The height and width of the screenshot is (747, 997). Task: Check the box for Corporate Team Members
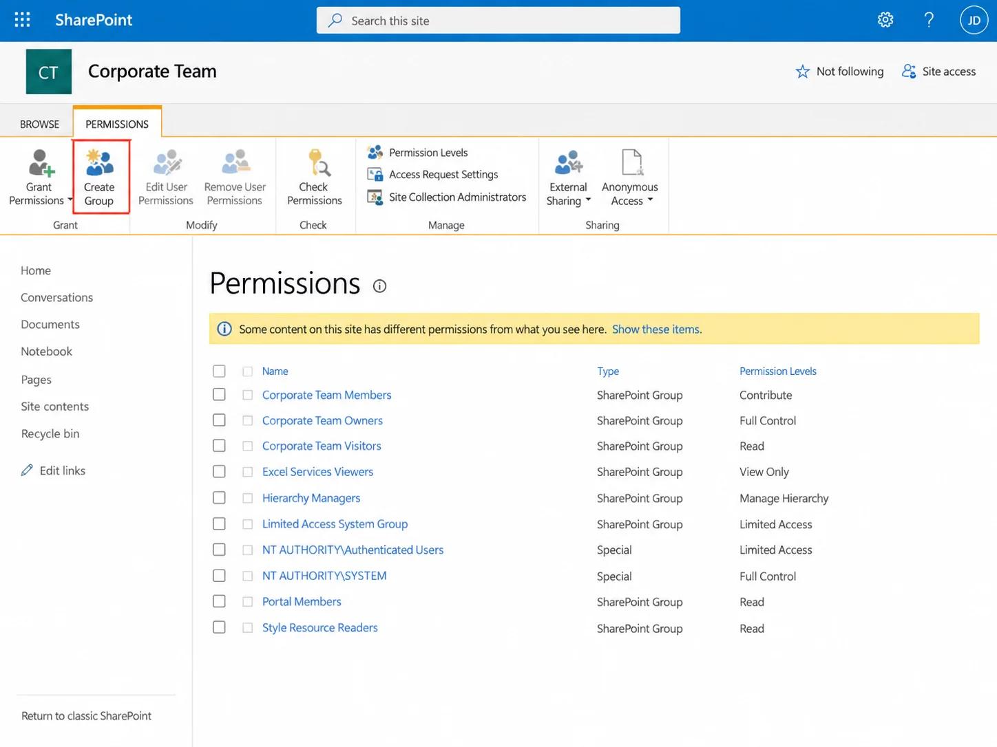point(219,395)
